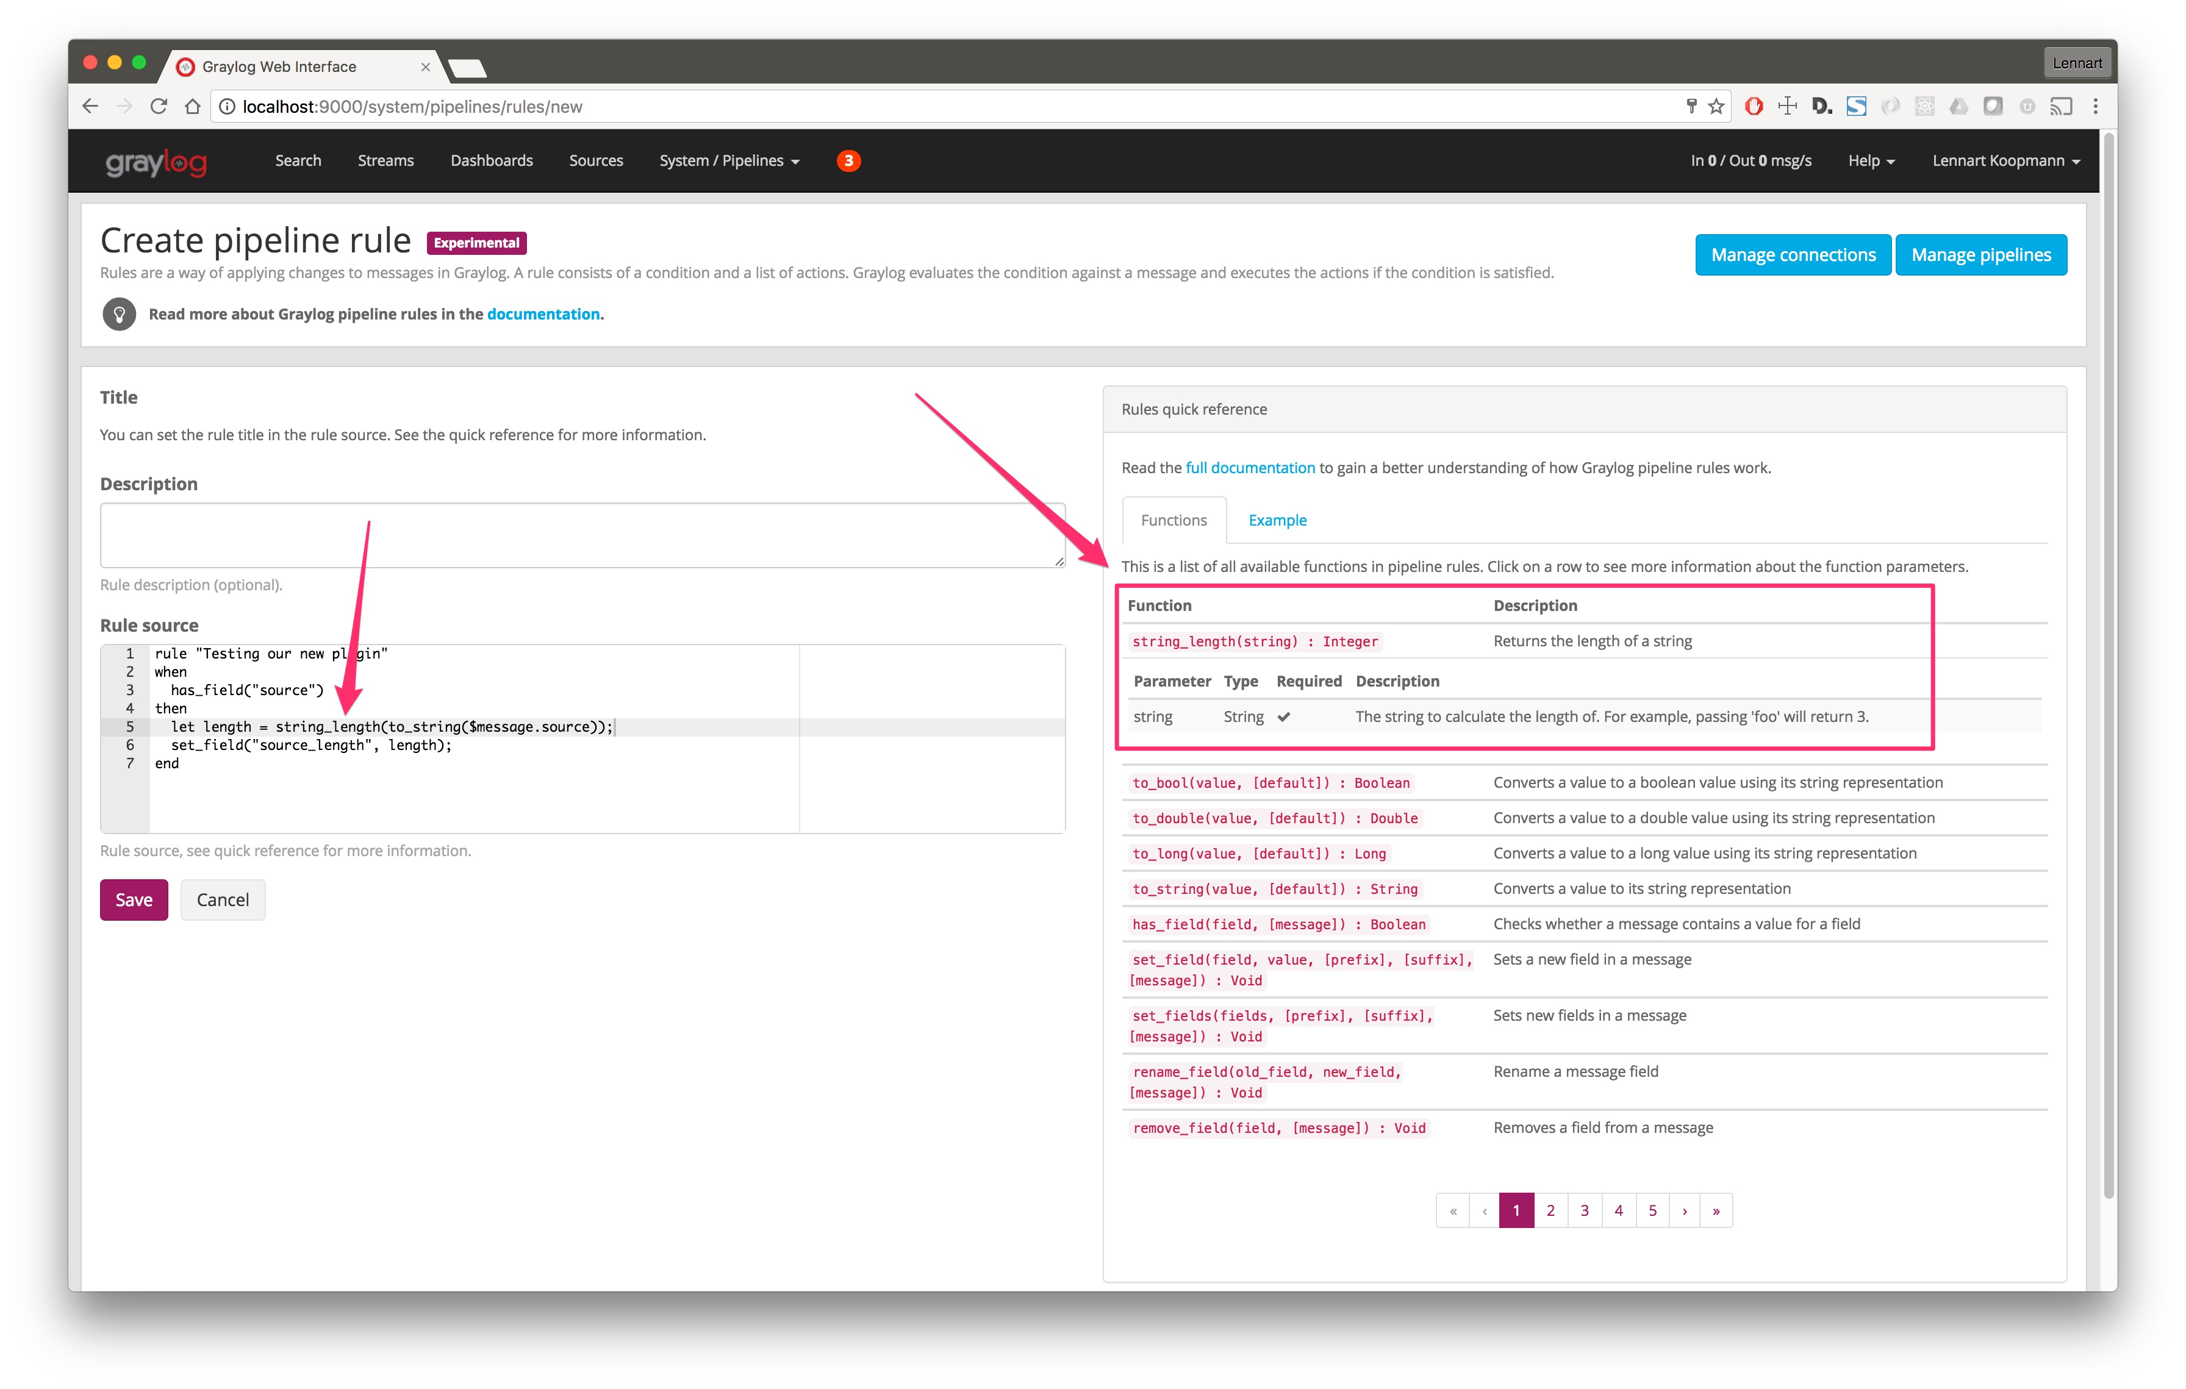Switch to the Example tab

click(x=1277, y=520)
